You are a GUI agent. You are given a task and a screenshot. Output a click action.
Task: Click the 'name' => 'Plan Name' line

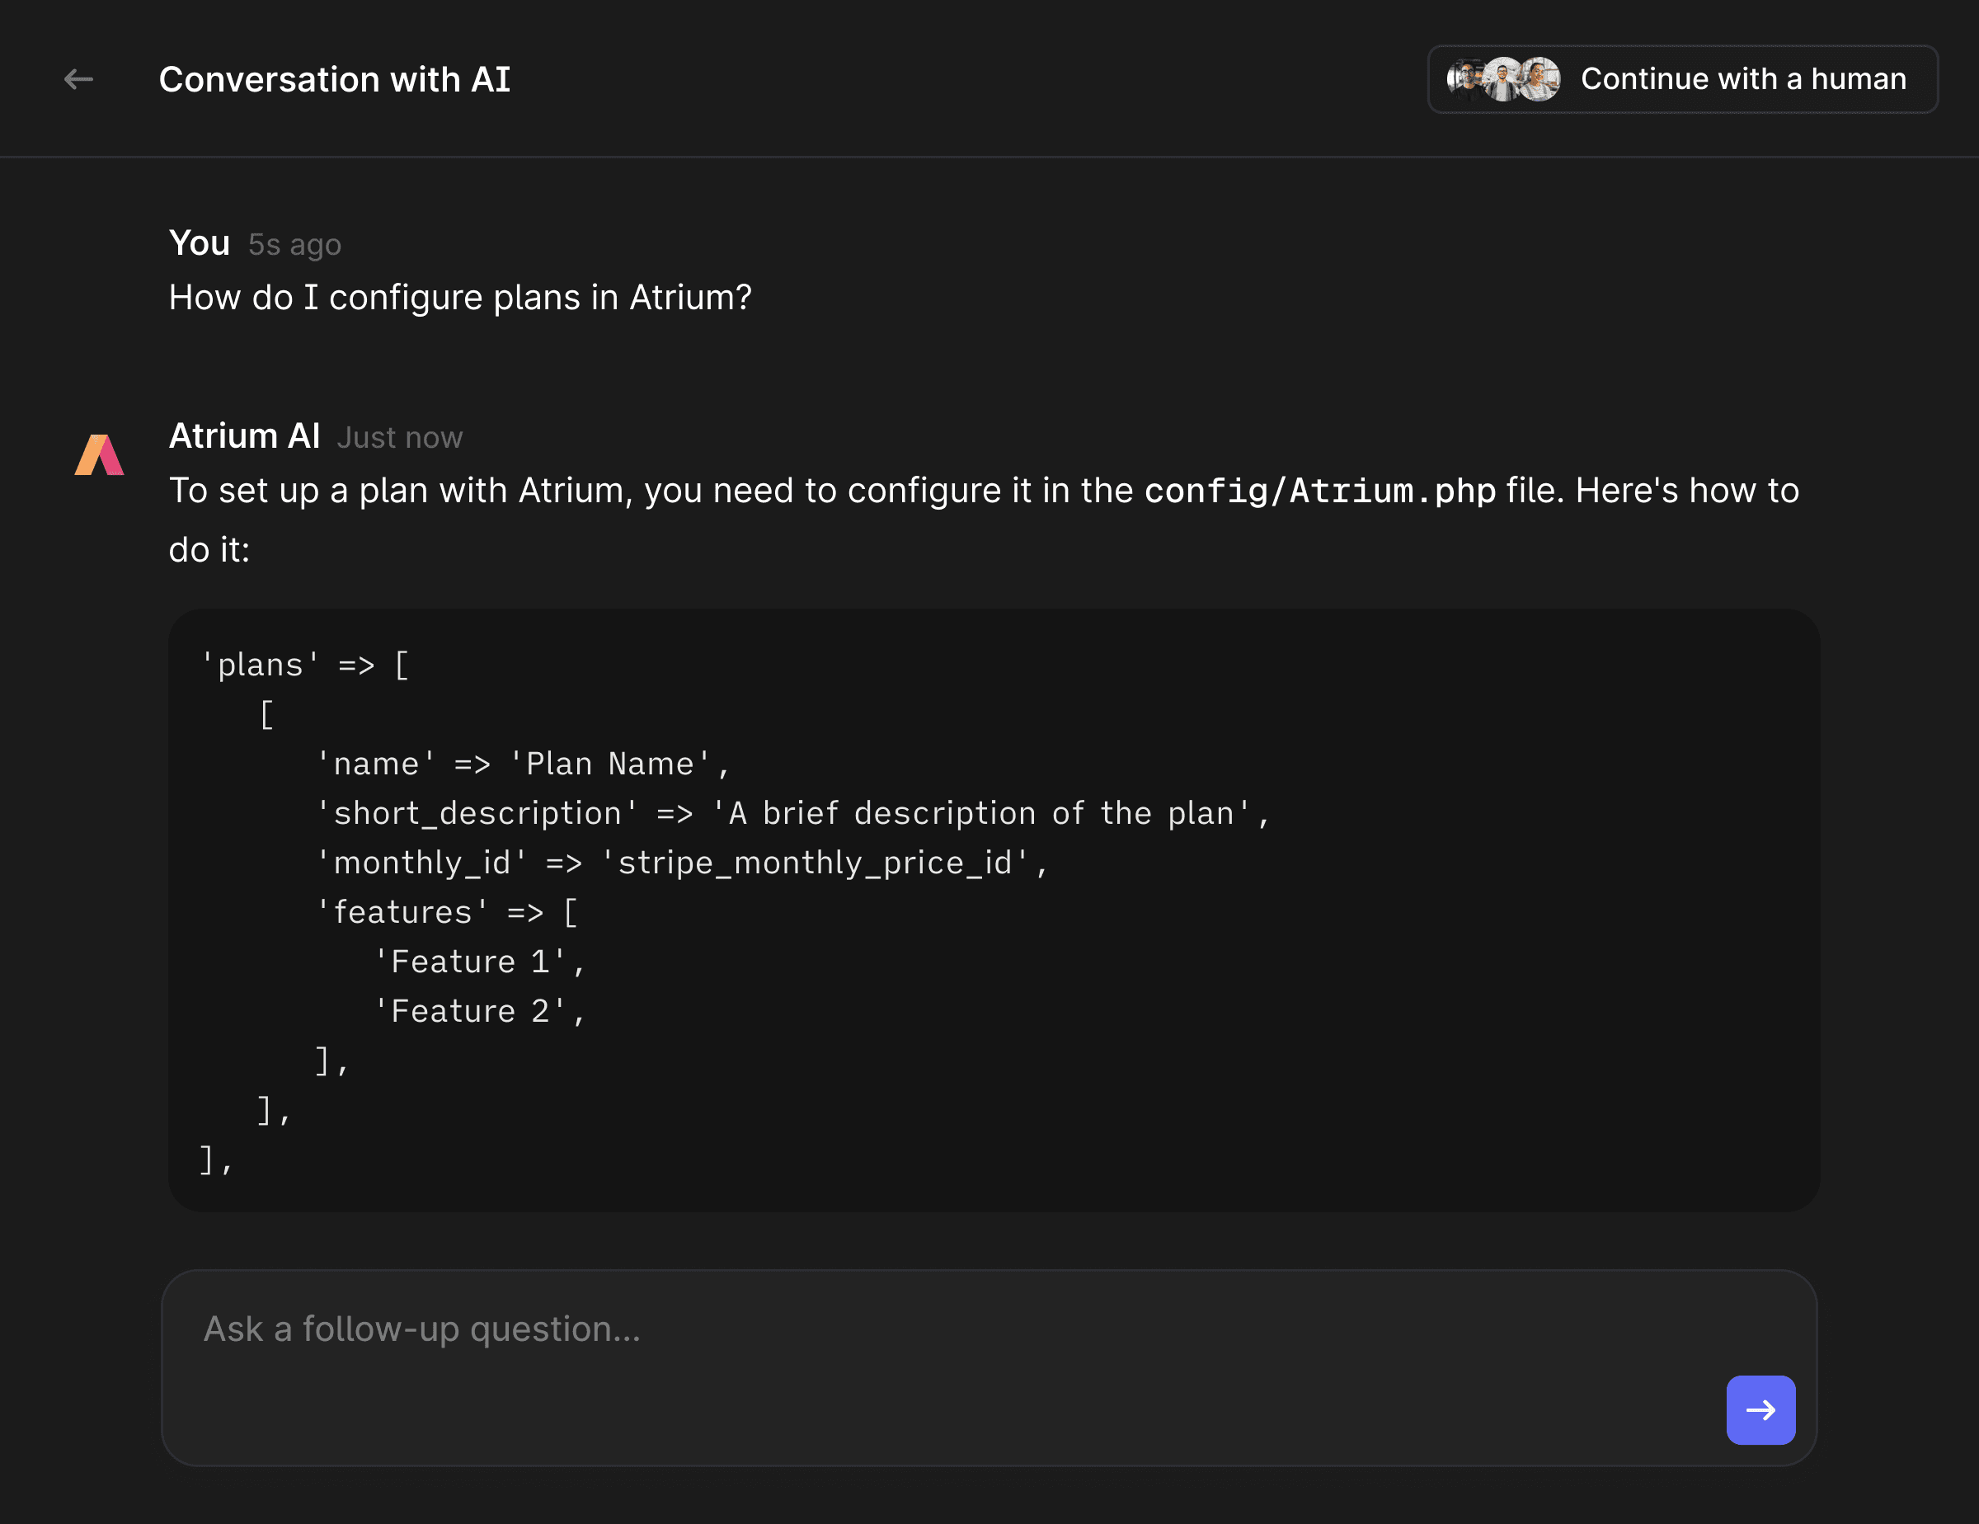tap(522, 764)
